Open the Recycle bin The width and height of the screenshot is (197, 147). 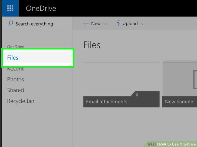coord(21,101)
